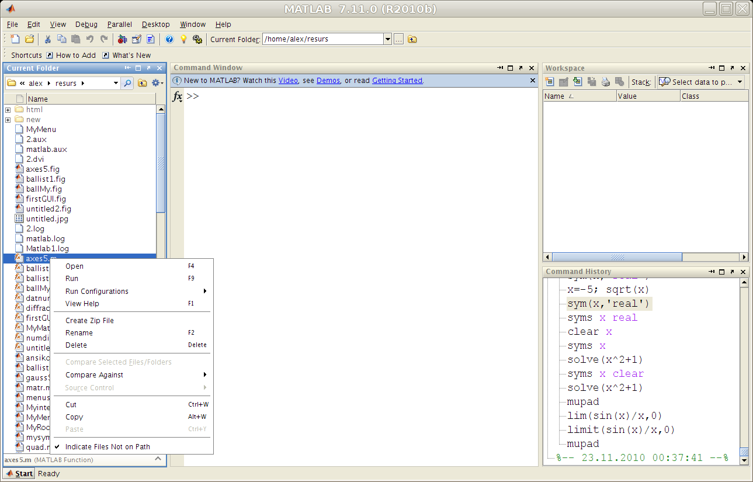Choose Open from the context menu
The height and width of the screenshot is (482, 753).
click(x=131, y=266)
